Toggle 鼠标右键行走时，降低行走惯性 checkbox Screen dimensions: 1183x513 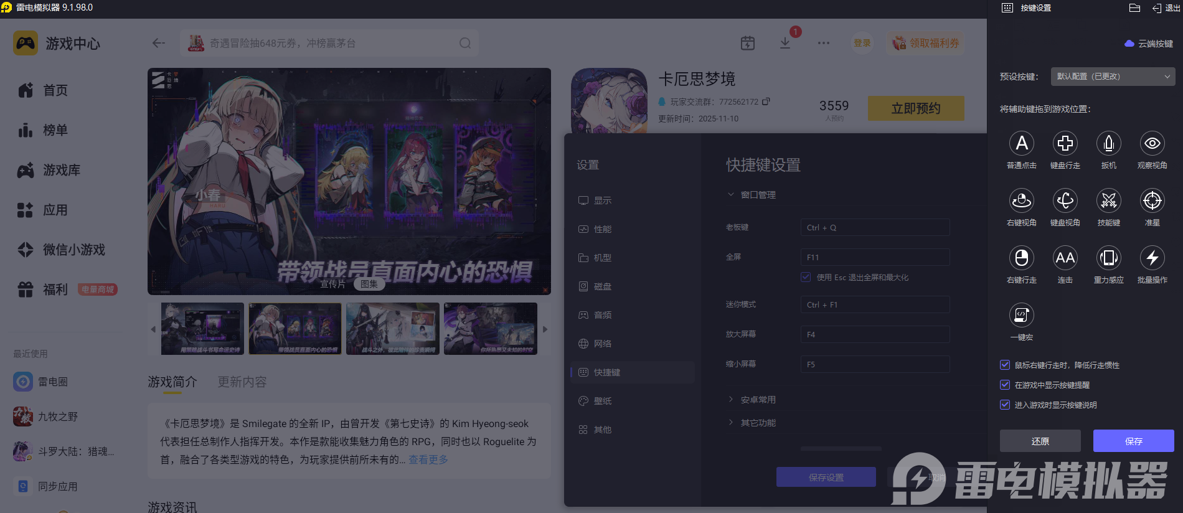point(1004,365)
